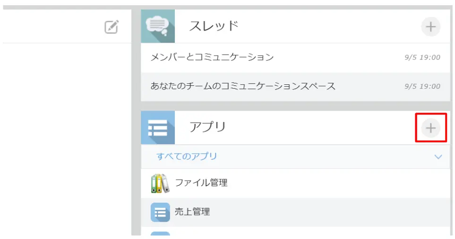Open あなたのチームのコミュニケーションスペース thread

[243, 86]
